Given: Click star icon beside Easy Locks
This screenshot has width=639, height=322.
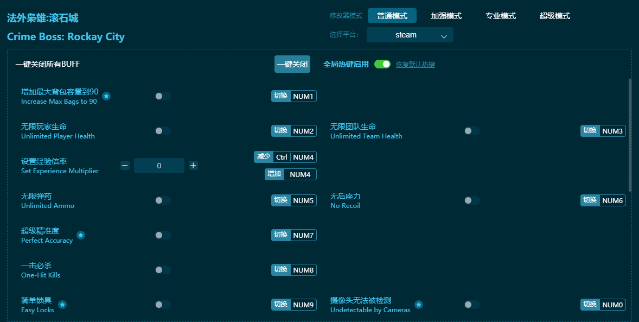Looking at the screenshot, I should coord(62,305).
